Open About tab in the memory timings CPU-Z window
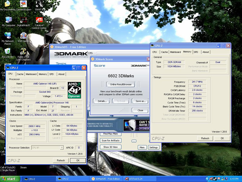The width and height of the screenshot is (242, 182). [206, 52]
